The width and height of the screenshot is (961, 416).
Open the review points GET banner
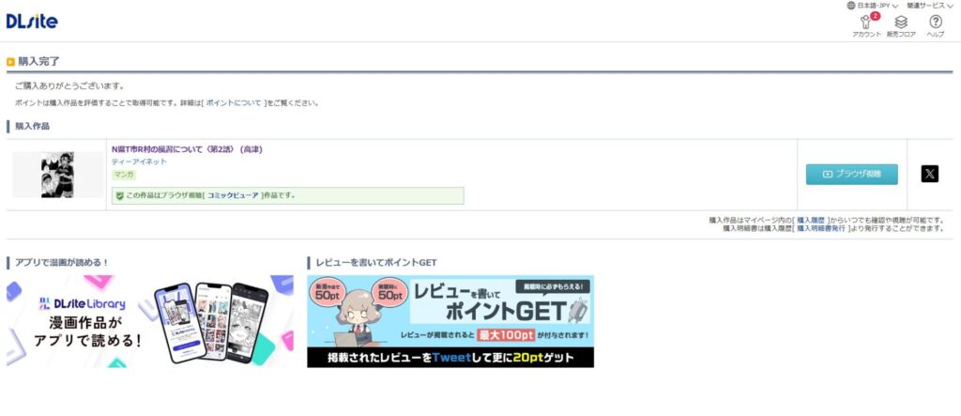tap(450, 321)
